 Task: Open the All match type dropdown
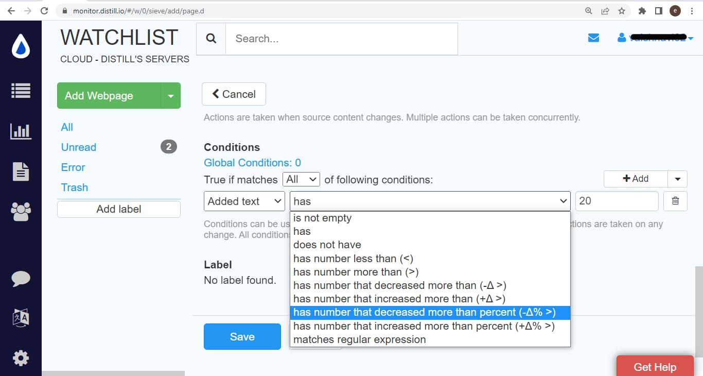[301, 179]
